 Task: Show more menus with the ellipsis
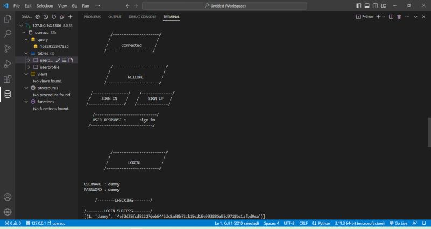[98, 6]
